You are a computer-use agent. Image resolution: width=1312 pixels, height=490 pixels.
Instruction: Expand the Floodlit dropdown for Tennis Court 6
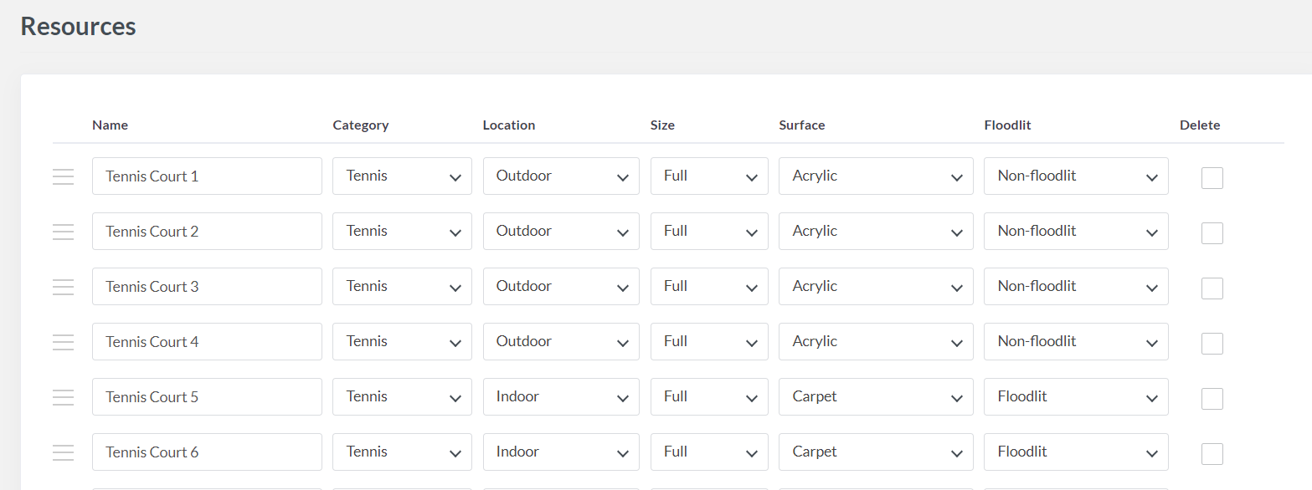(x=1075, y=452)
